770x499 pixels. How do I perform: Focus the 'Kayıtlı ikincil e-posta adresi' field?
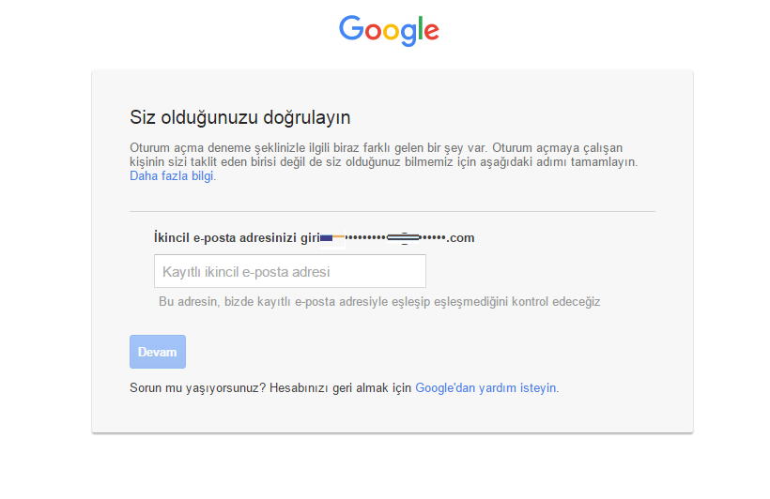point(290,271)
